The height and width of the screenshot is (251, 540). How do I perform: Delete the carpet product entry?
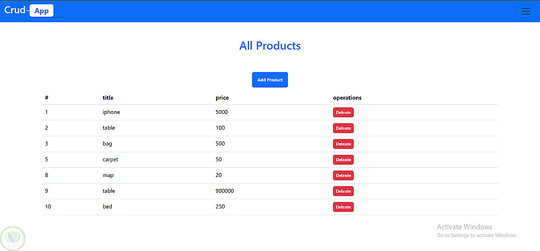pyautogui.click(x=343, y=160)
